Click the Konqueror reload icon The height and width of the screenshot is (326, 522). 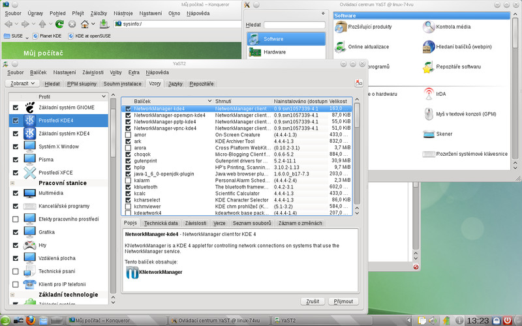pos(59,24)
